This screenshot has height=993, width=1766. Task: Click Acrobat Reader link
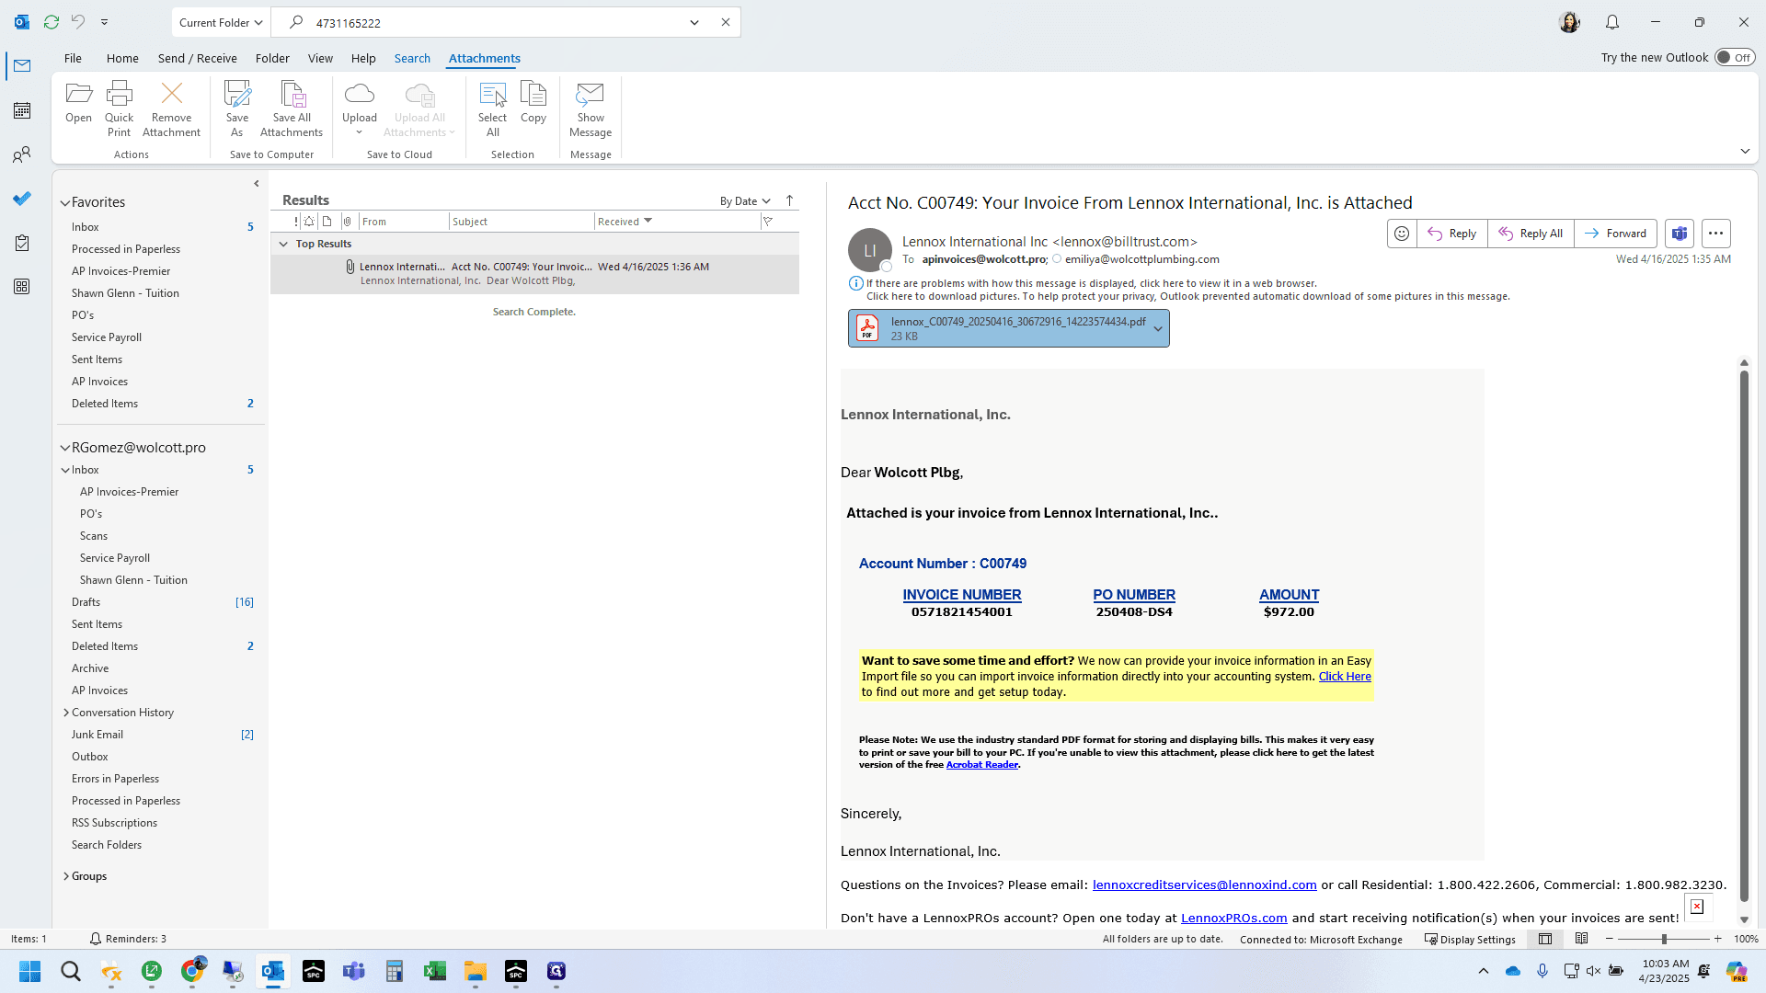(x=981, y=765)
